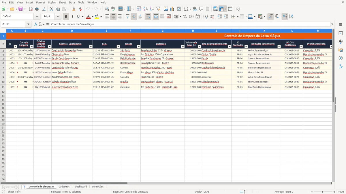
Task: Sort descending with the Z-A arrow icon
Action: (x=152, y=9)
